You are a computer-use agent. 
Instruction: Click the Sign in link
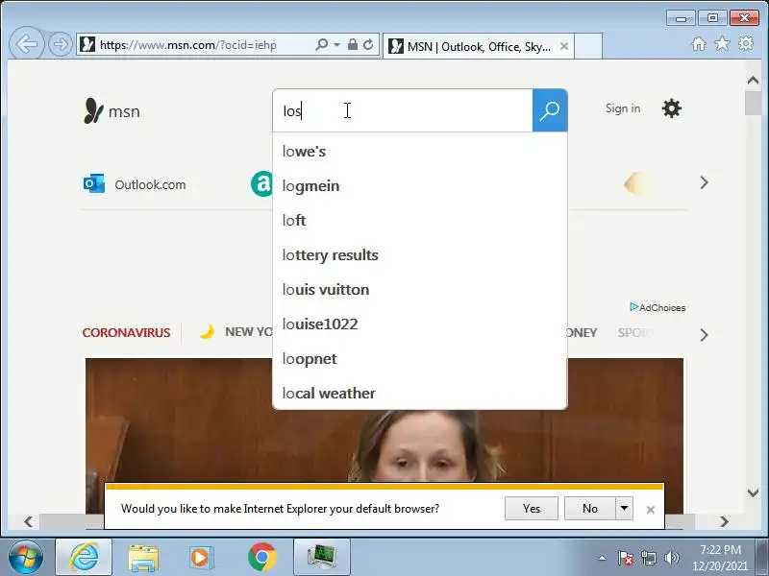[x=623, y=108]
